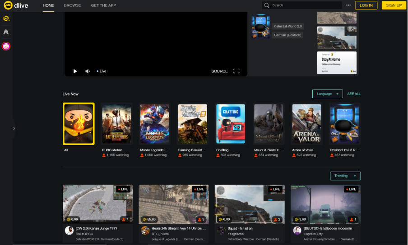This screenshot has height=245, width=408.
Task: Open the pink avatar sidebar channel
Action: (6, 46)
